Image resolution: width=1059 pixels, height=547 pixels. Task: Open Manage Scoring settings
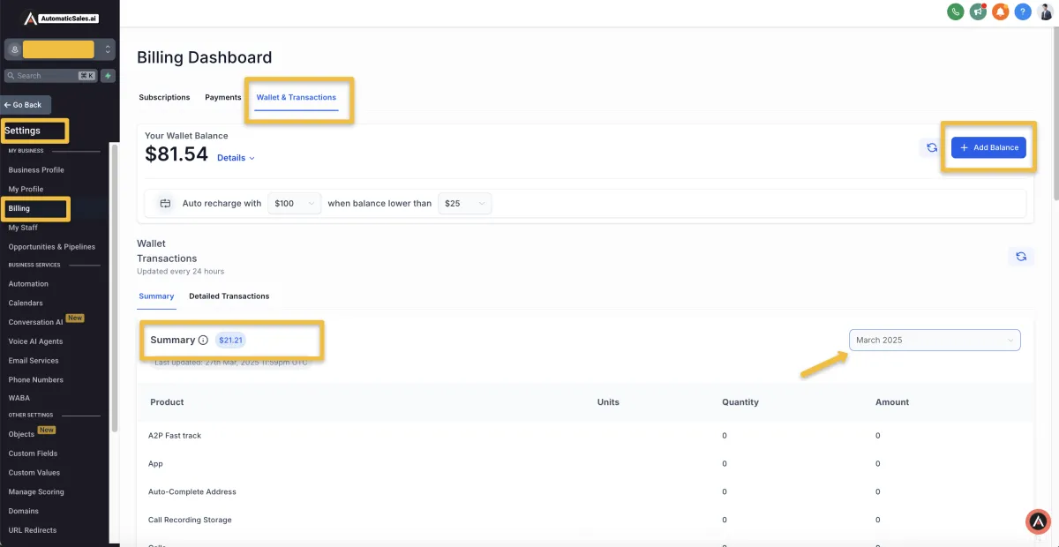click(x=36, y=492)
